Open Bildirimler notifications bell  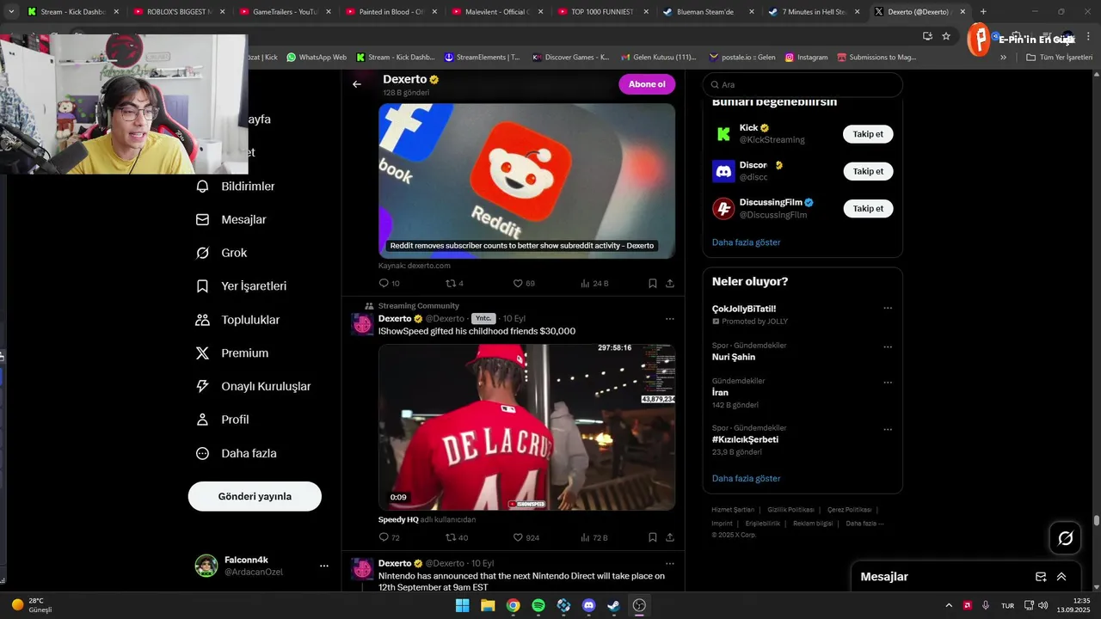click(203, 187)
